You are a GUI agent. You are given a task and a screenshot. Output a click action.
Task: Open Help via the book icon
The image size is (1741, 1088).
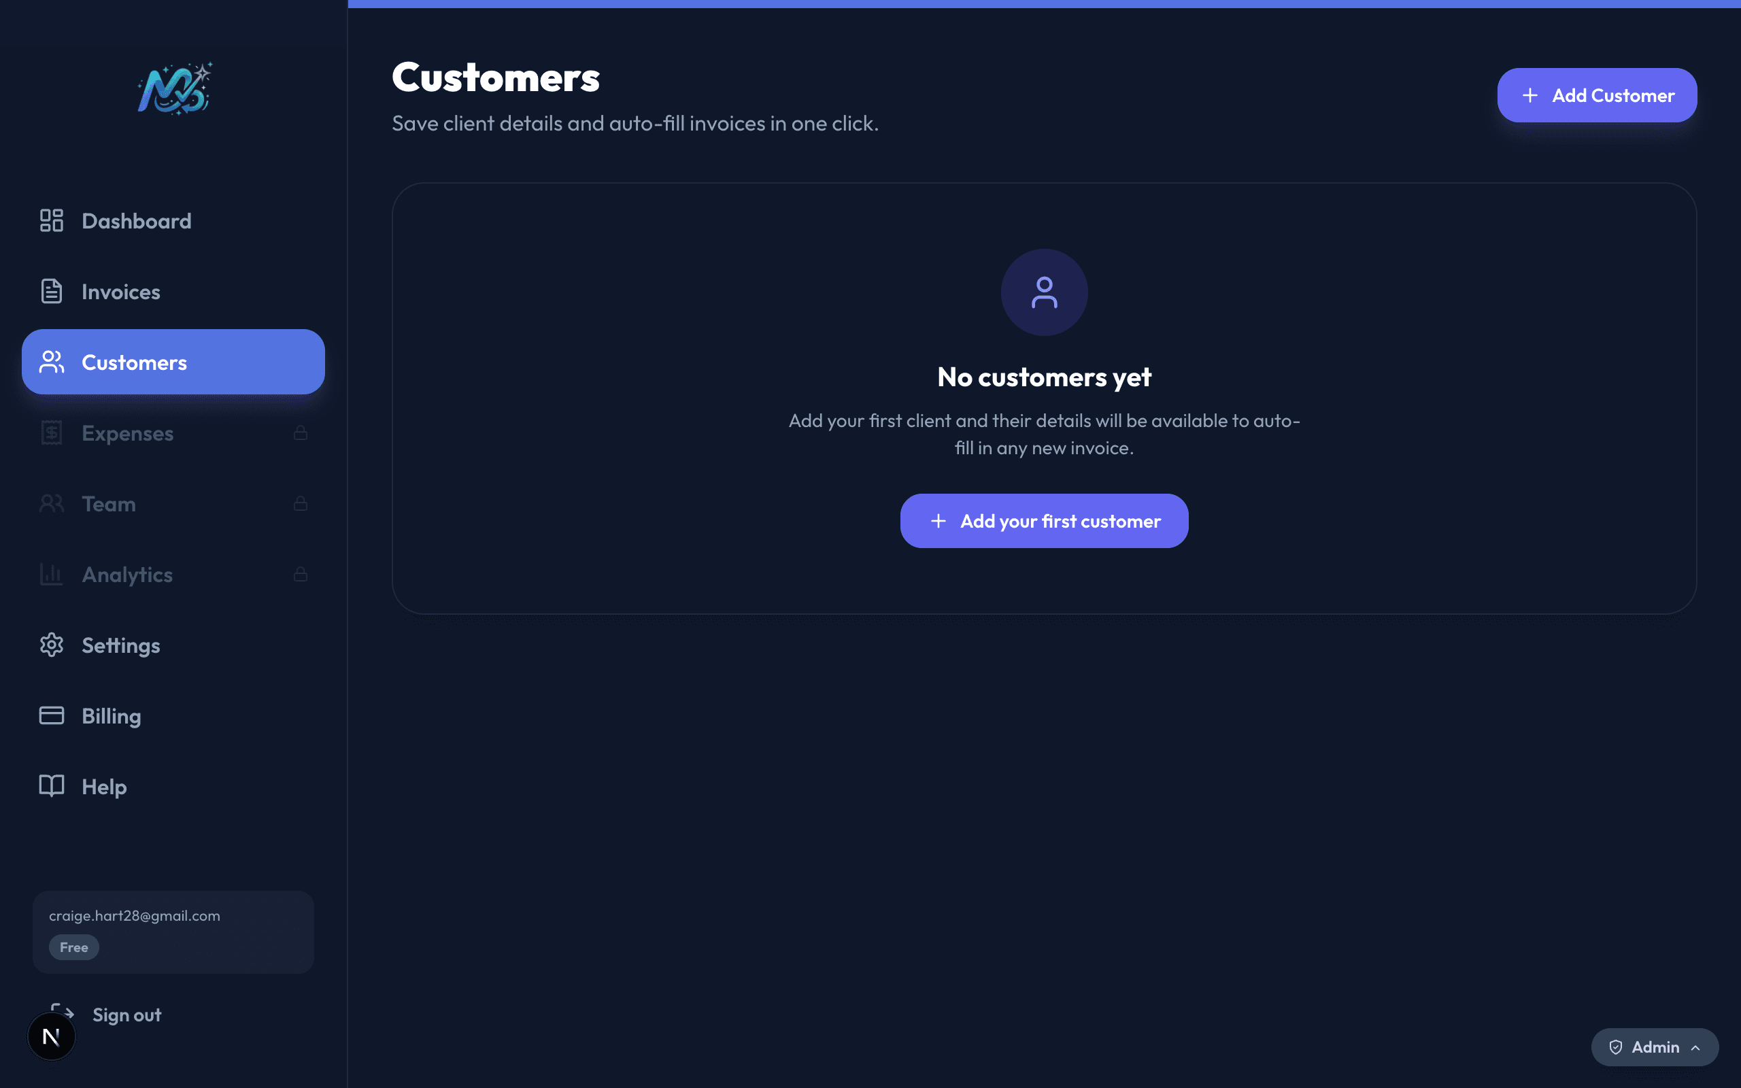pos(51,786)
